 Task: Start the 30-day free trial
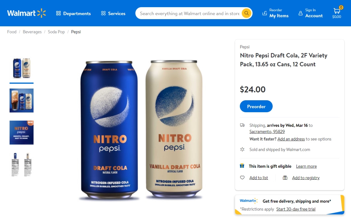point(296,209)
